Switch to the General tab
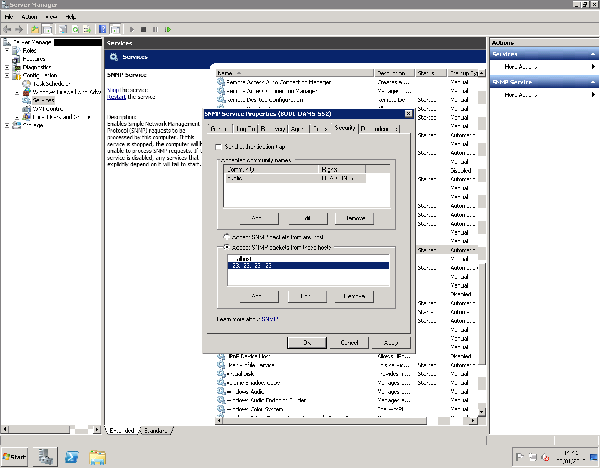Screen dimensions: 600x468 221,129
